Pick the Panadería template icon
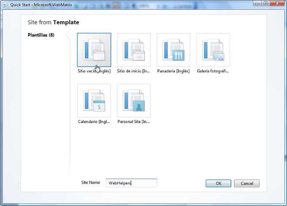 click(x=174, y=49)
